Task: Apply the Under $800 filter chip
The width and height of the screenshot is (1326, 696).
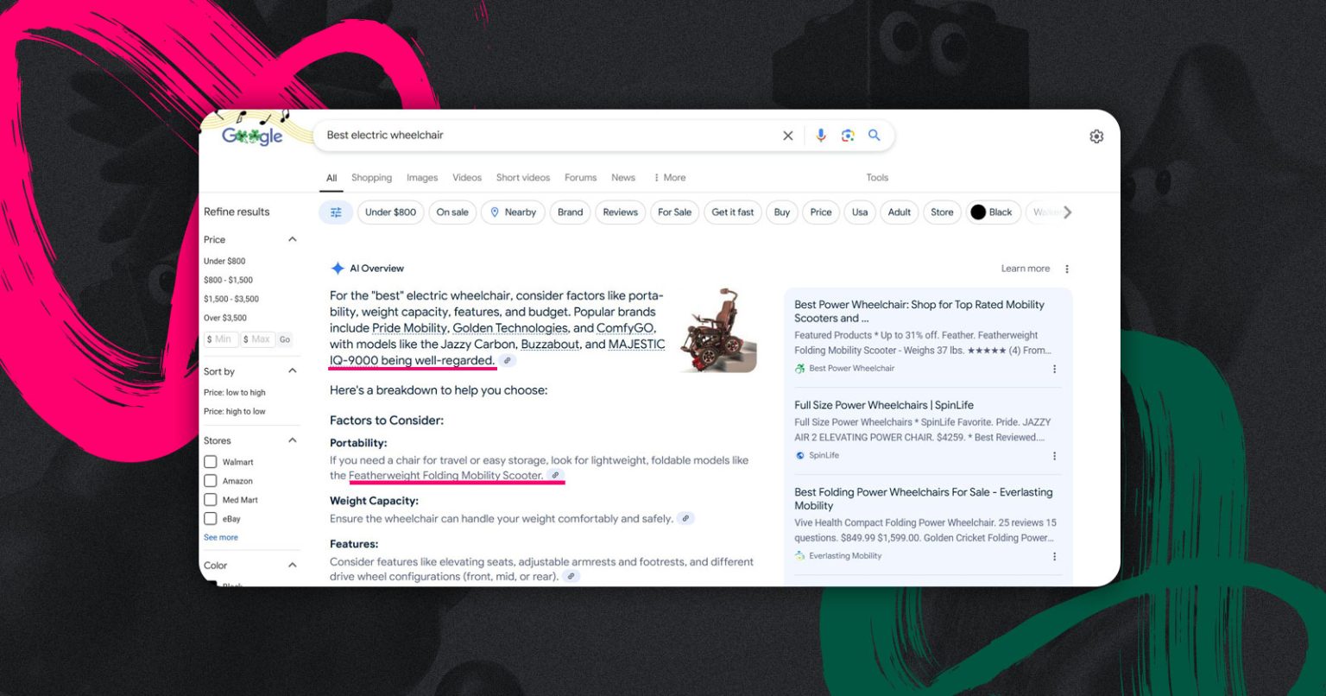Action: click(x=390, y=212)
